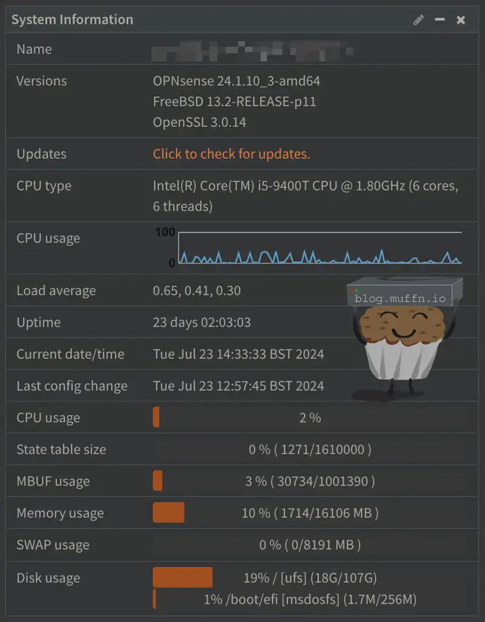Click the OPNsense 24.1.10_3-amd64 version text
This screenshot has width=485, height=622.
pos(236,81)
